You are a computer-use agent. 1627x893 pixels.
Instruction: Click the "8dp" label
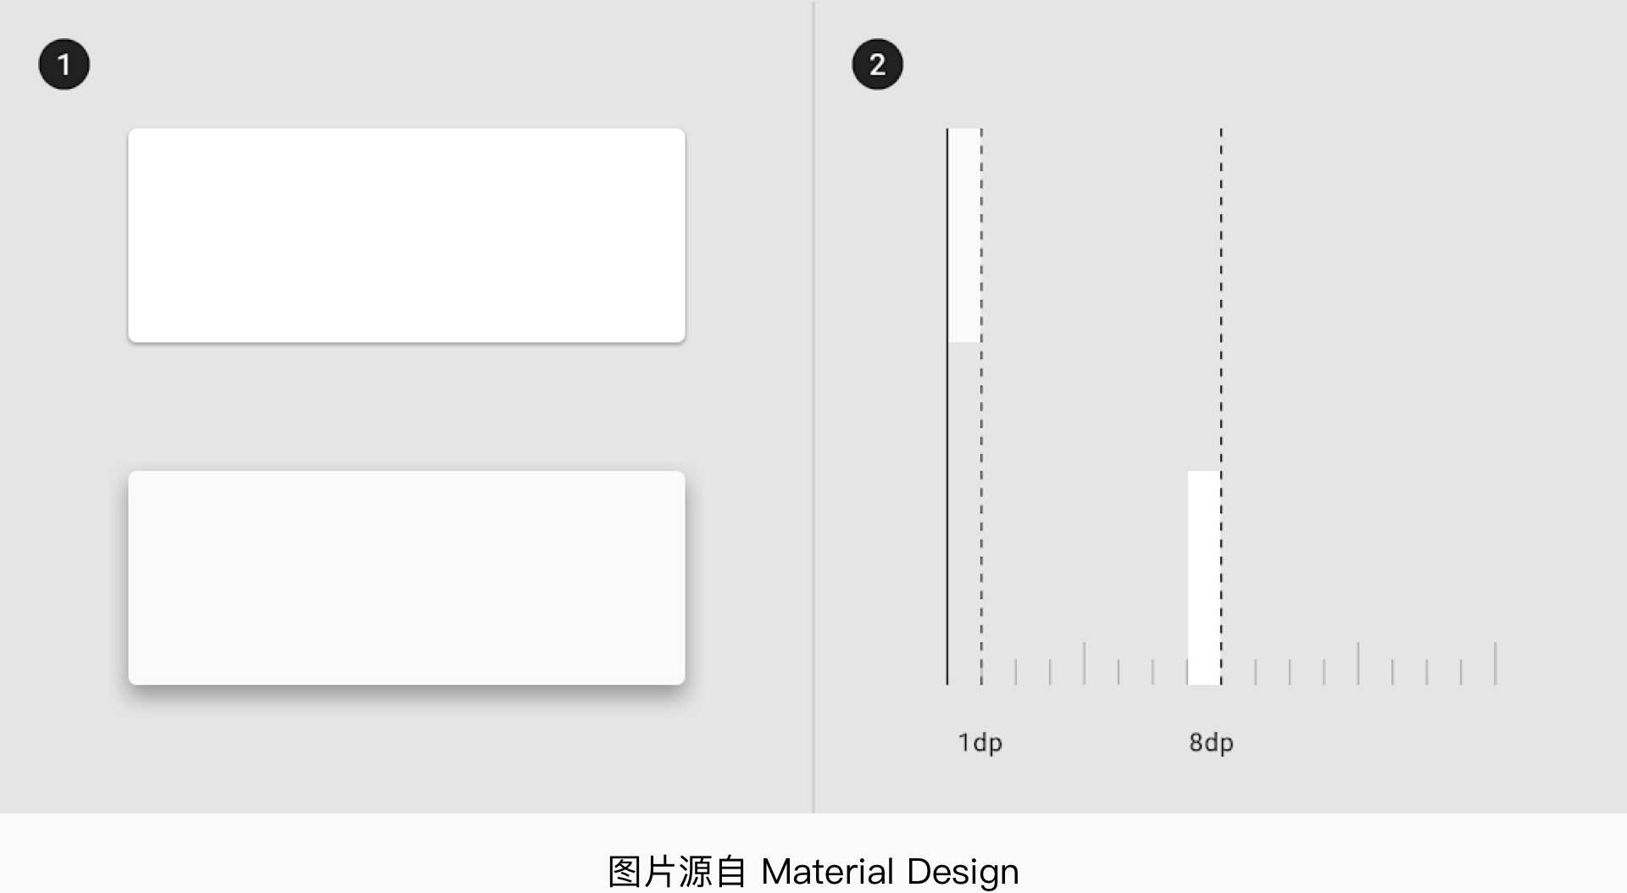1211,743
